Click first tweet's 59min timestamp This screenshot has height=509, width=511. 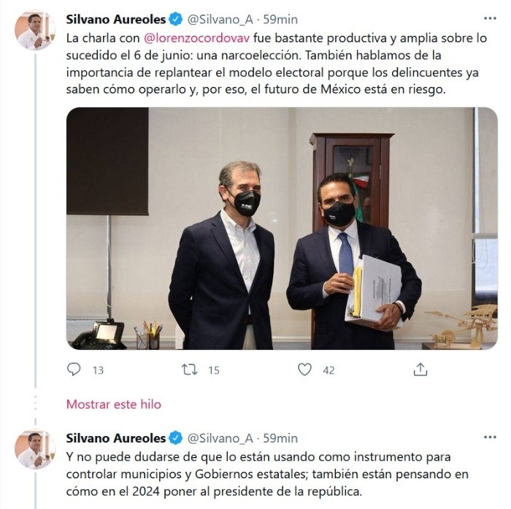coord(280,20)
